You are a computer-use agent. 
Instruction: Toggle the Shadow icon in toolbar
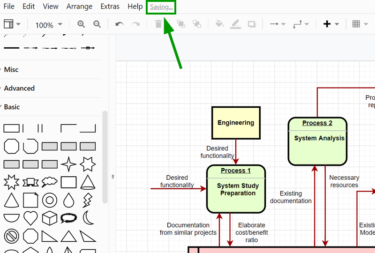tap(252, 24)
